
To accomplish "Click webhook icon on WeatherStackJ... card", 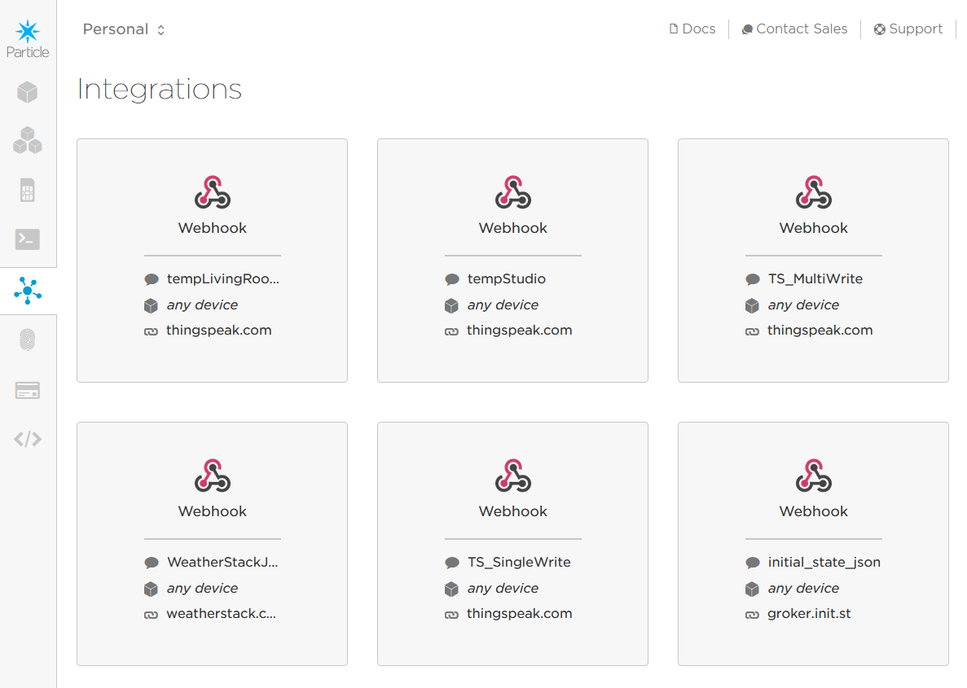I will (x=212, y=476).
